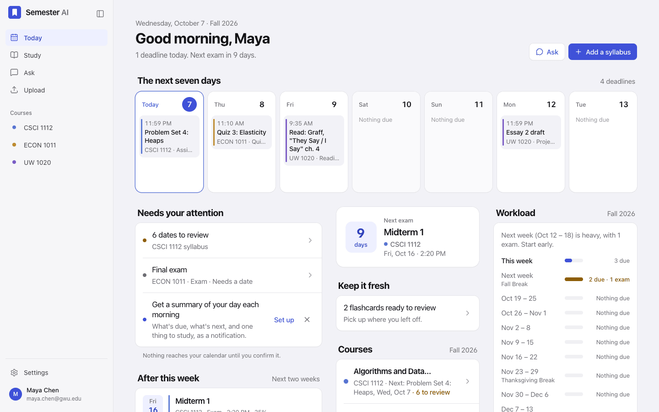Open Essay 2 draft deadline

[531, 132]
